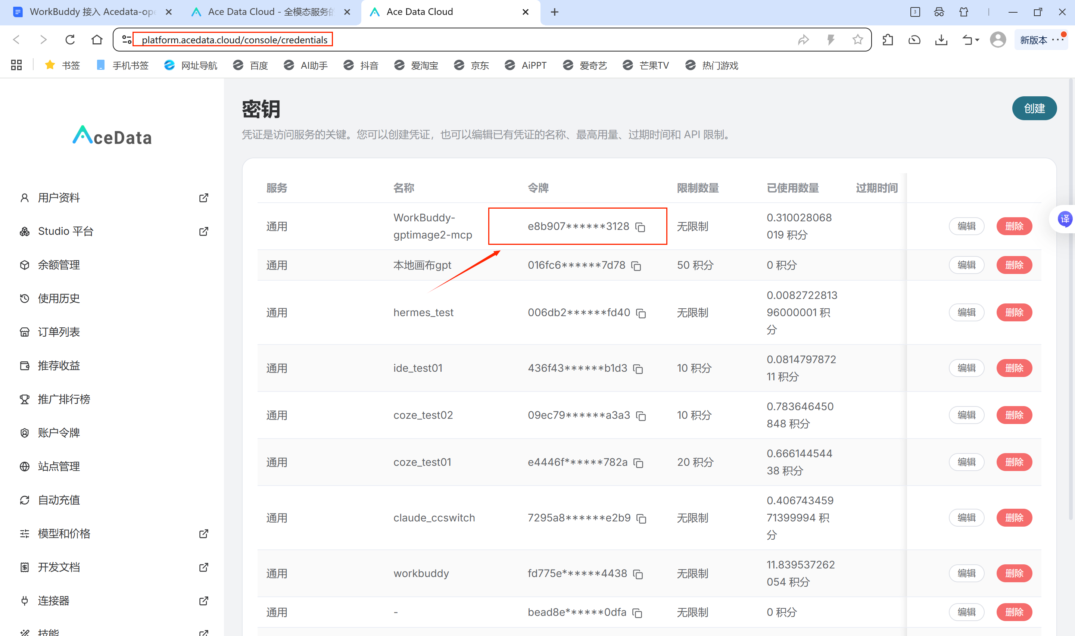Edit the claude_ccswitch credential
This screenshot has width=1075, height=636.
pos(966,518)
